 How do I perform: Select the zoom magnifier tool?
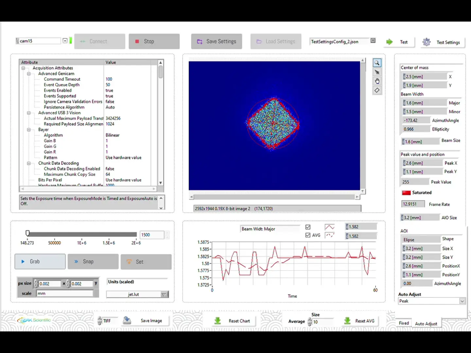[x=377, y=62]
